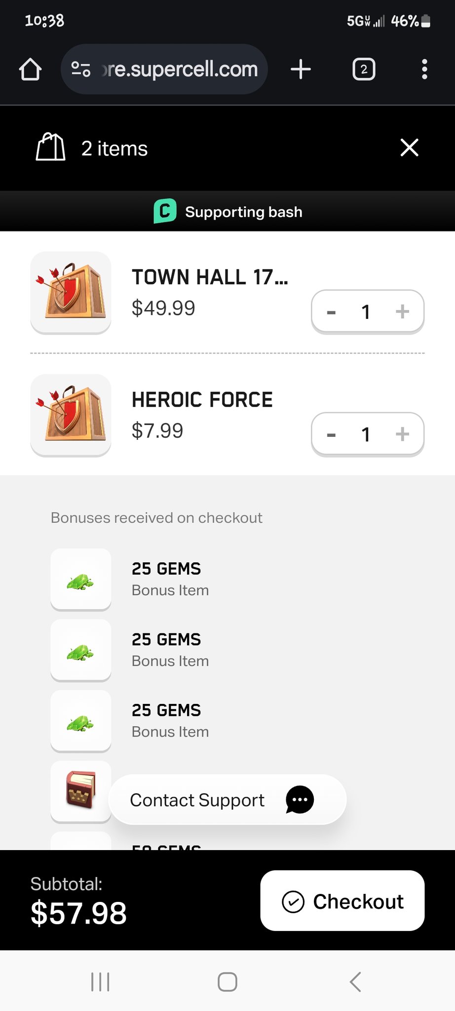Open site settings icon in address bar
The height and width of the screenshot is (1011, 455).
[x=80, y=69]
